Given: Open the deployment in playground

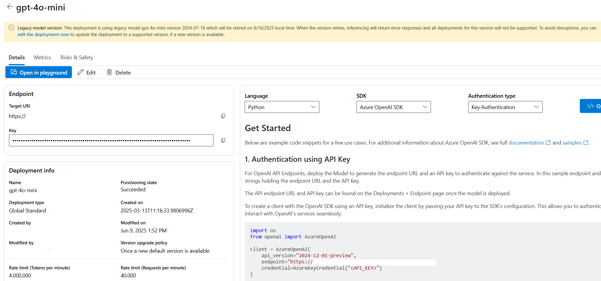Looking at the screenshot, I should (39, 72).
